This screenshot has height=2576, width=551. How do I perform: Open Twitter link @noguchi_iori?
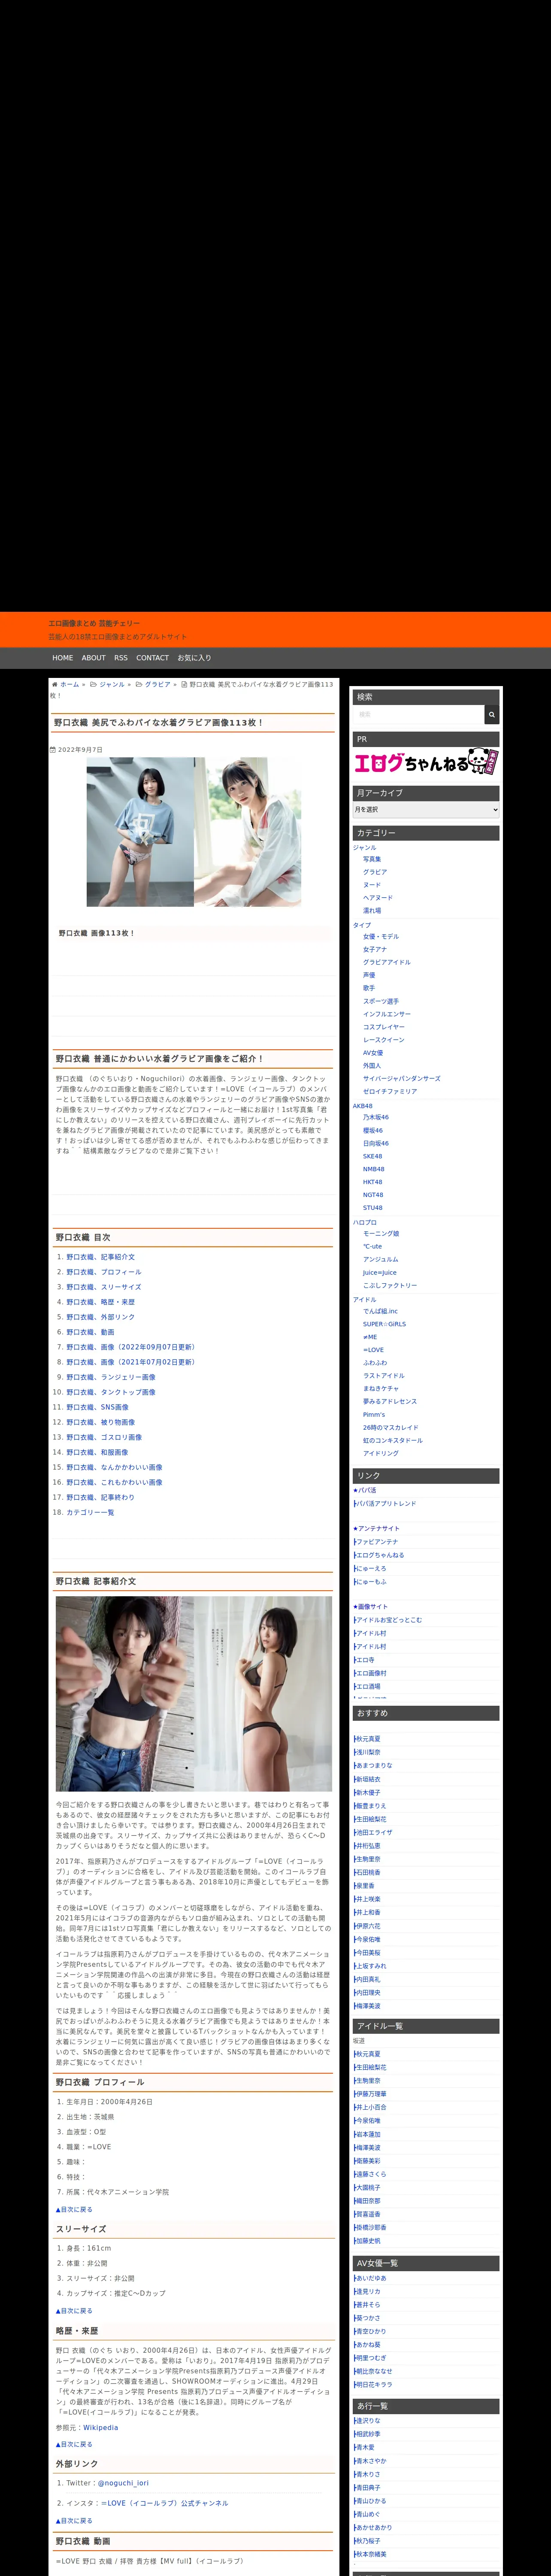[123, 2483]
